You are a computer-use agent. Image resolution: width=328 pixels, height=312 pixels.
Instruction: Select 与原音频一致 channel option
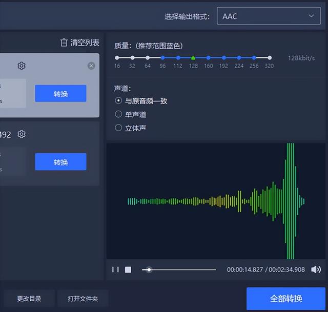[x=118, y=101]
